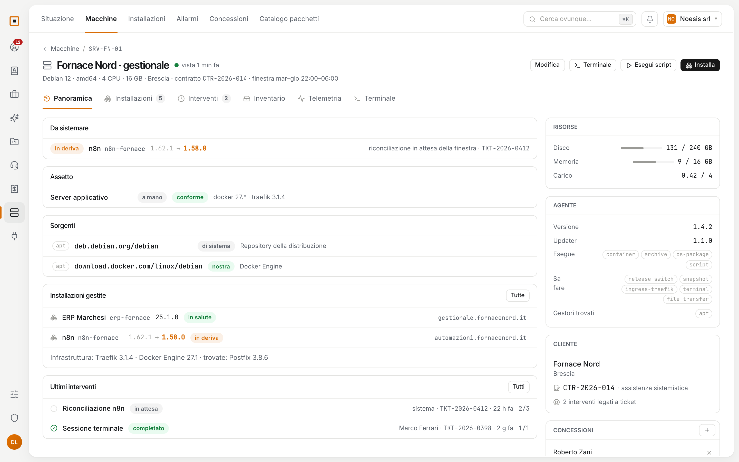Switch to Telemetria tab
Screen dimensions: 739x462
pyautogui.click(x=319, y=98)
